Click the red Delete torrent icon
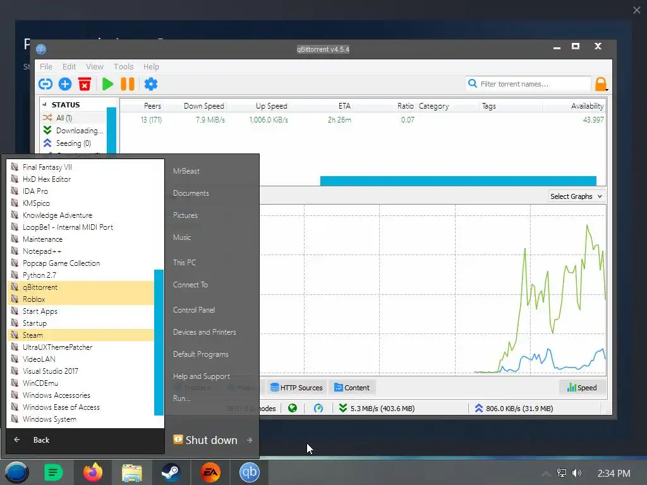 85,84
